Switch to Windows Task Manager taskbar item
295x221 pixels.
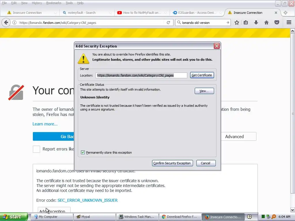[x=137, y=217]
